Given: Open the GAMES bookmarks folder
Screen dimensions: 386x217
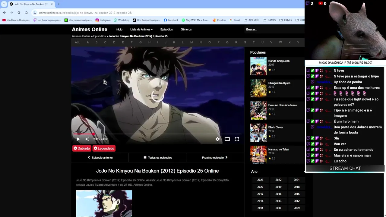Looking at the screenshot, I should [x=269, y=20].
